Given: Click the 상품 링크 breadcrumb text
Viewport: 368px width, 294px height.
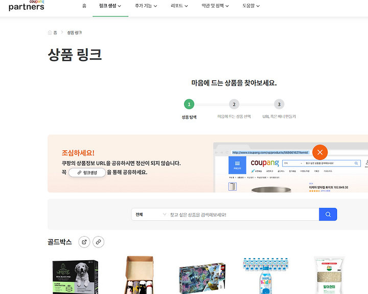Looking at the screenshot, I should [75, 33].
